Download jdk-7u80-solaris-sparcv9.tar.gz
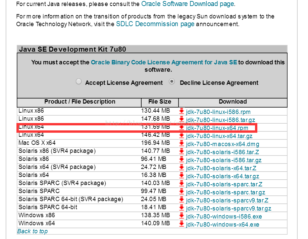The image size is (308, 239). (x=228, y=208)
